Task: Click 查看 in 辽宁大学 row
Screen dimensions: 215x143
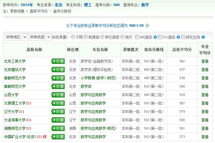Action: click(205, 112)
